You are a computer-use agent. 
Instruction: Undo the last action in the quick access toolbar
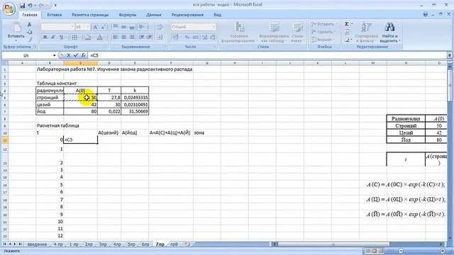(x=30, y=6)
